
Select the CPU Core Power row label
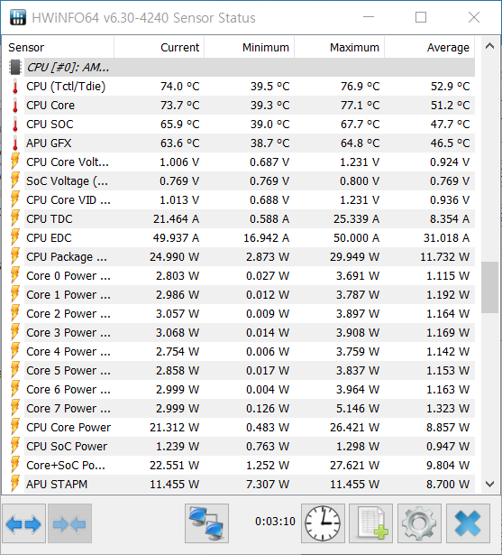(68, 427)
